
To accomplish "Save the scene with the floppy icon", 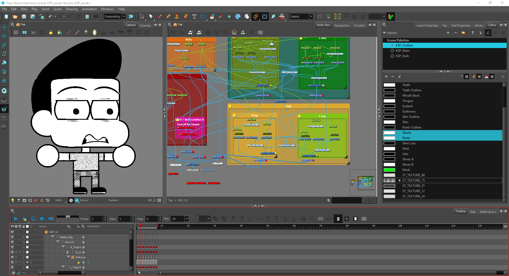I will [24, 16].
